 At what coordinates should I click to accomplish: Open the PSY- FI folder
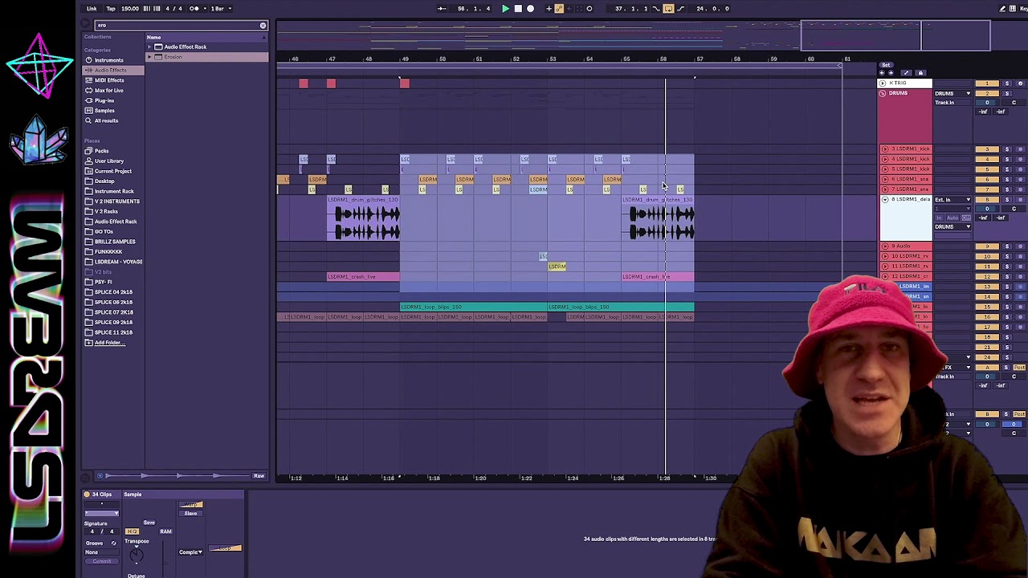click(104, 282)
